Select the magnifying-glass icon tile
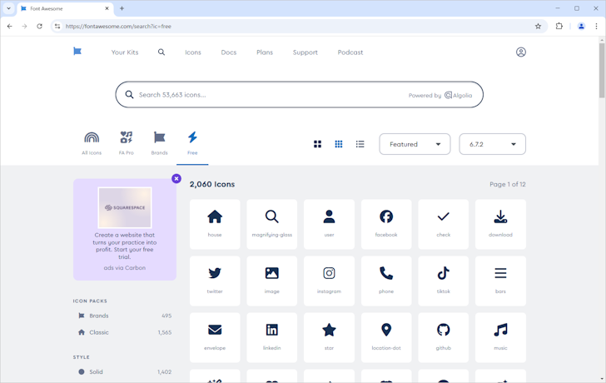The image size is (606, 383). click(x=272, y=224)
